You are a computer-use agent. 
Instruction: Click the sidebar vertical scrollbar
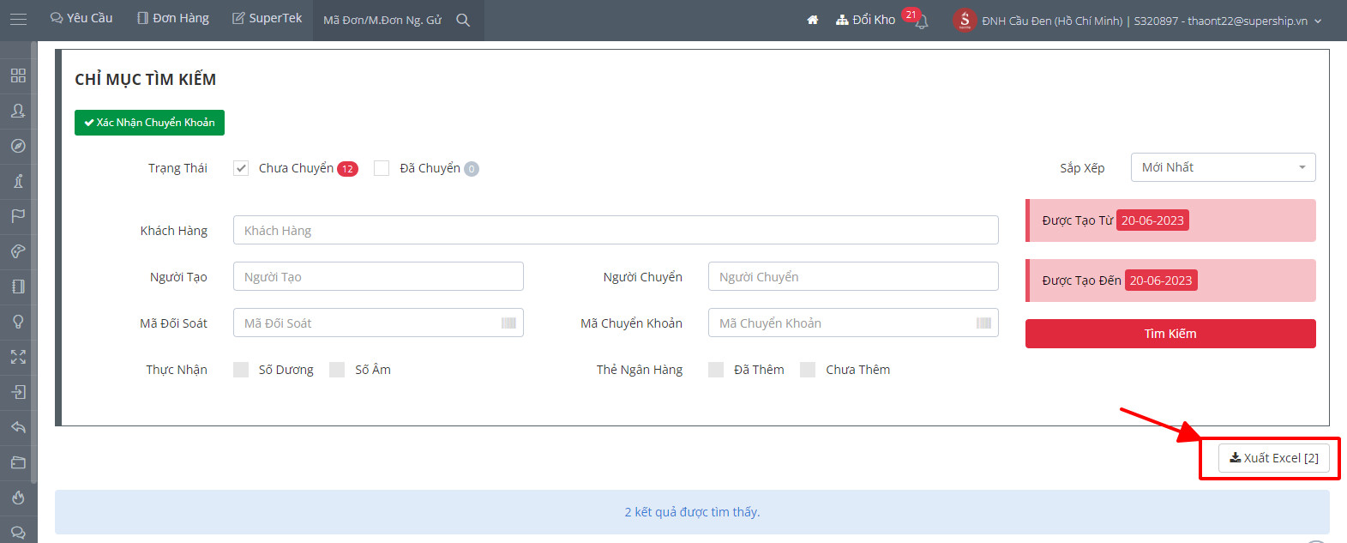[x=33, y=262]
